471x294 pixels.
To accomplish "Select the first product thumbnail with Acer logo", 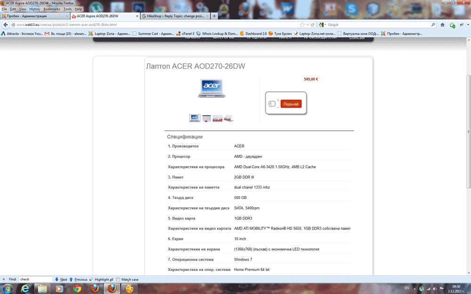I will [195, 118].
